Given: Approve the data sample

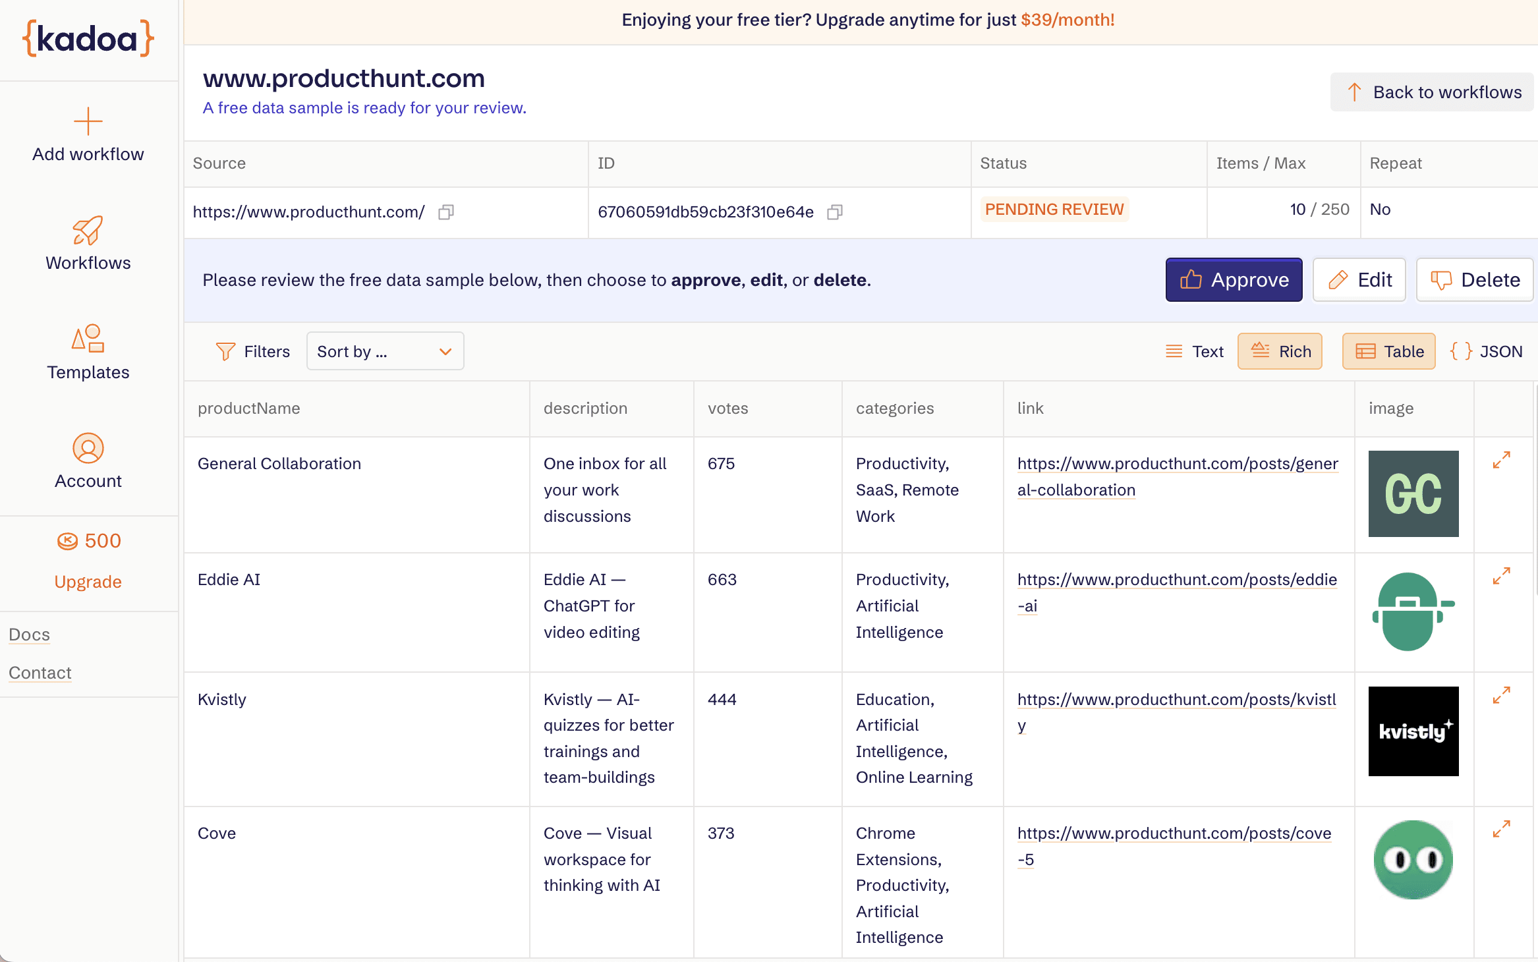Looking at the screenshot, I should click(x=1234, y=279).
